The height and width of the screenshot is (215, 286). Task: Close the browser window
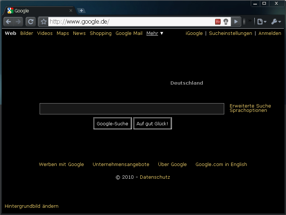[277, 4]
